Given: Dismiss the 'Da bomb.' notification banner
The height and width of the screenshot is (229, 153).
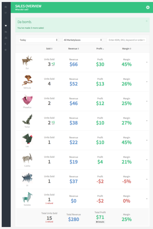Looking at the screenshot, I should click(x=146, y=21).
